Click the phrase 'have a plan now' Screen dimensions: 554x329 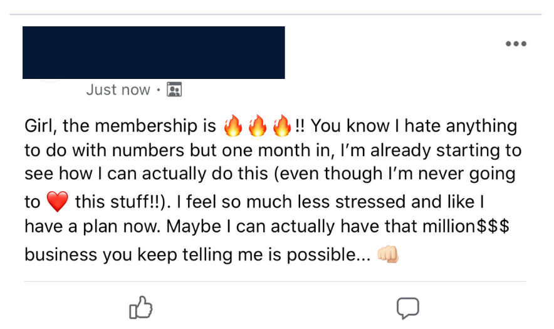tap(93, 226)
